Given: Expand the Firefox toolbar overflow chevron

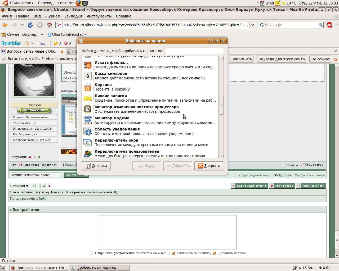Looking at the screenshot, I should pyautogui.click(x=337, y=25).
